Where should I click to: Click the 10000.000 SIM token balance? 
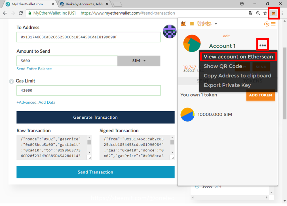215,114
